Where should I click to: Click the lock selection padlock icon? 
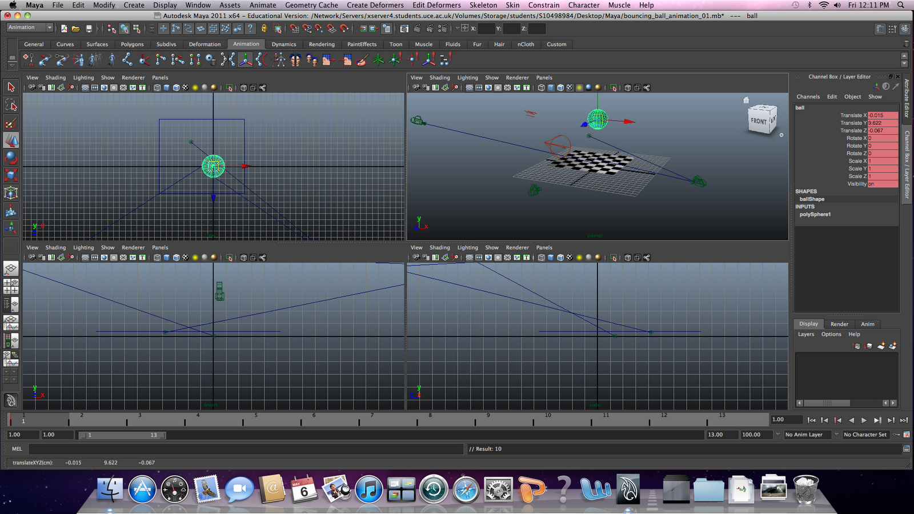tap(264, 28)
